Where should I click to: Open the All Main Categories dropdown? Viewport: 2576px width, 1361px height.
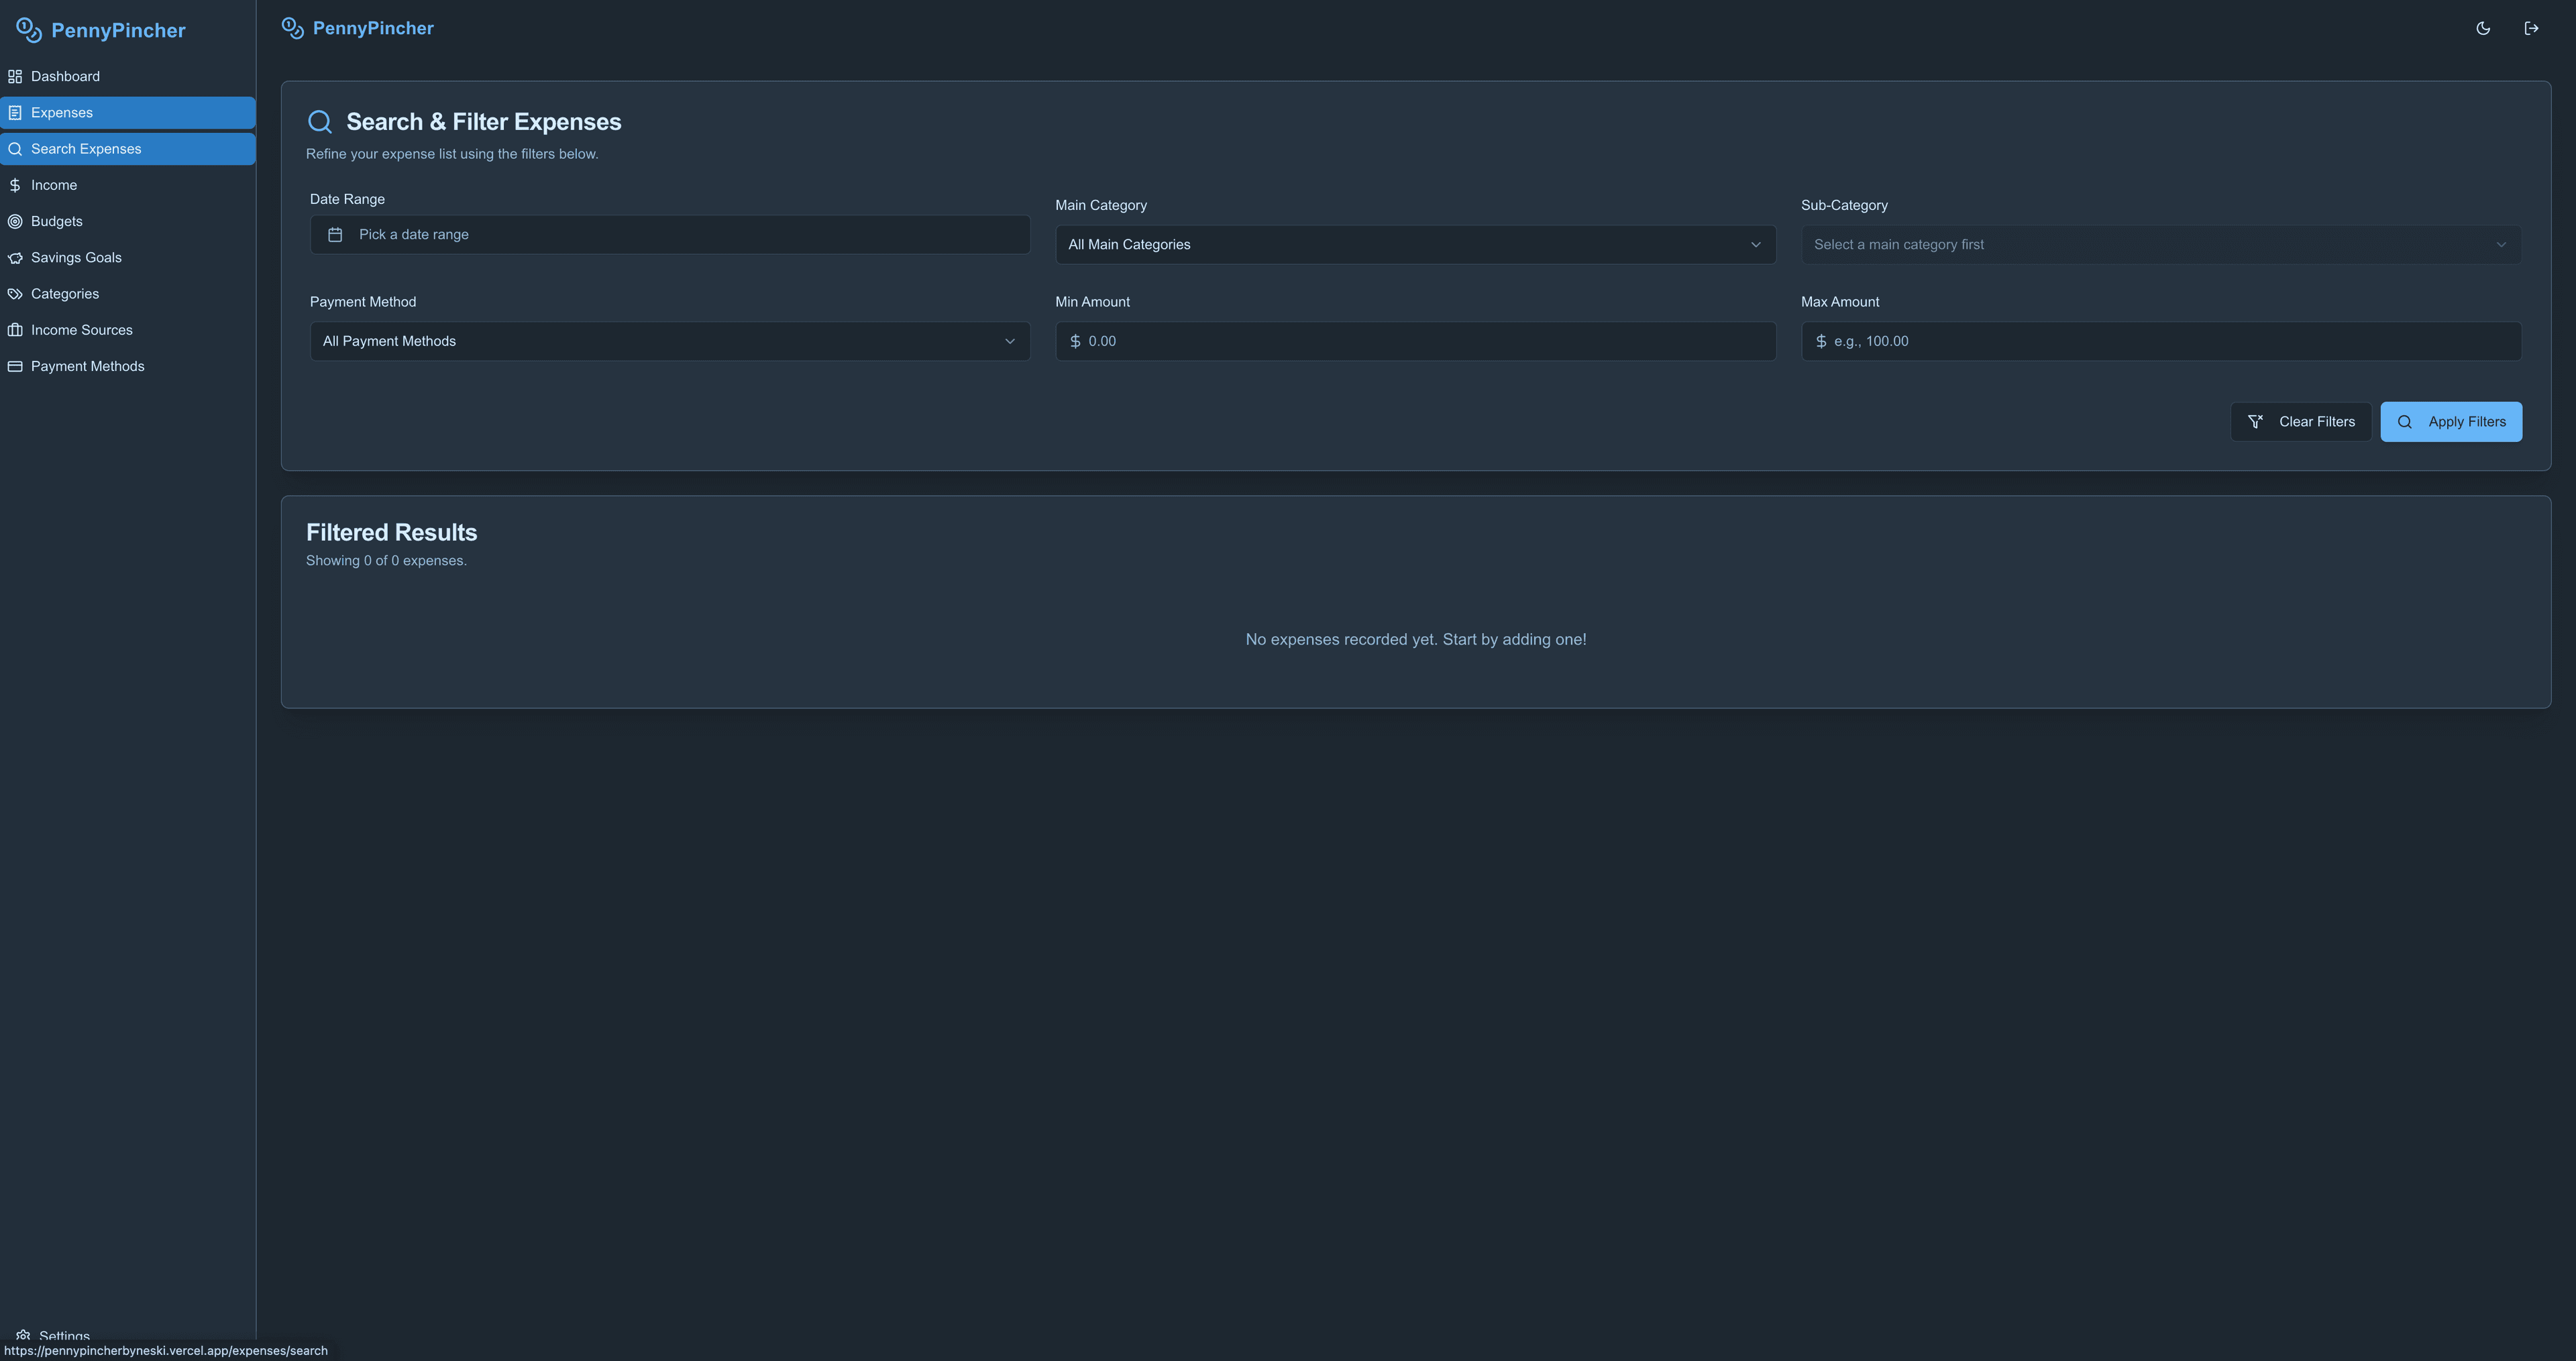[x=1415, y=245]
